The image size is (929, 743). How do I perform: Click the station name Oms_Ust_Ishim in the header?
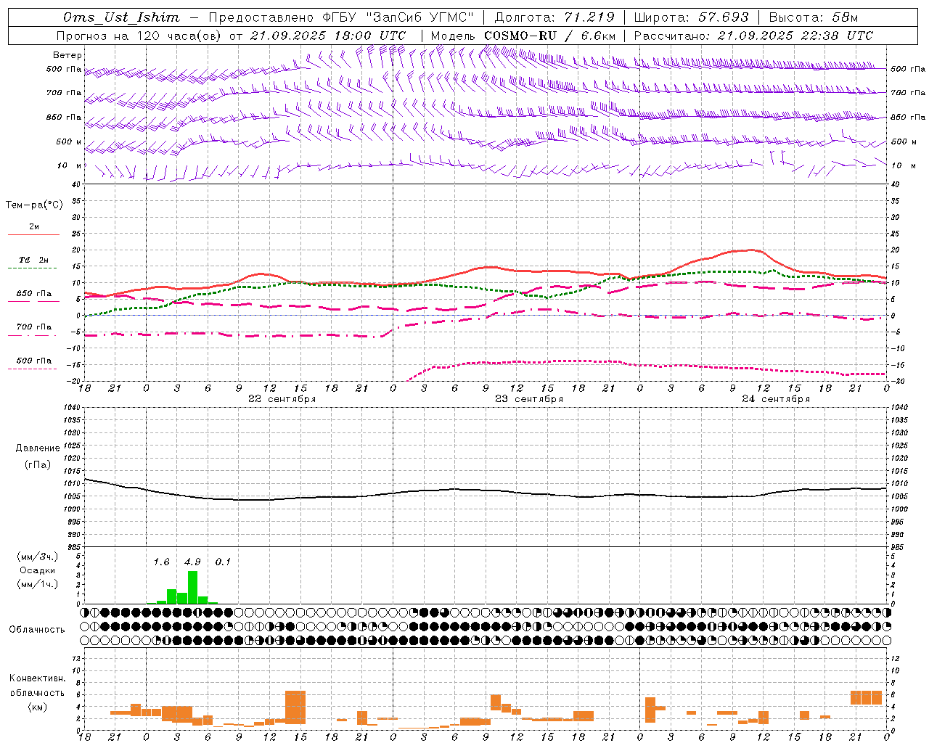click(x=121, y=17)
